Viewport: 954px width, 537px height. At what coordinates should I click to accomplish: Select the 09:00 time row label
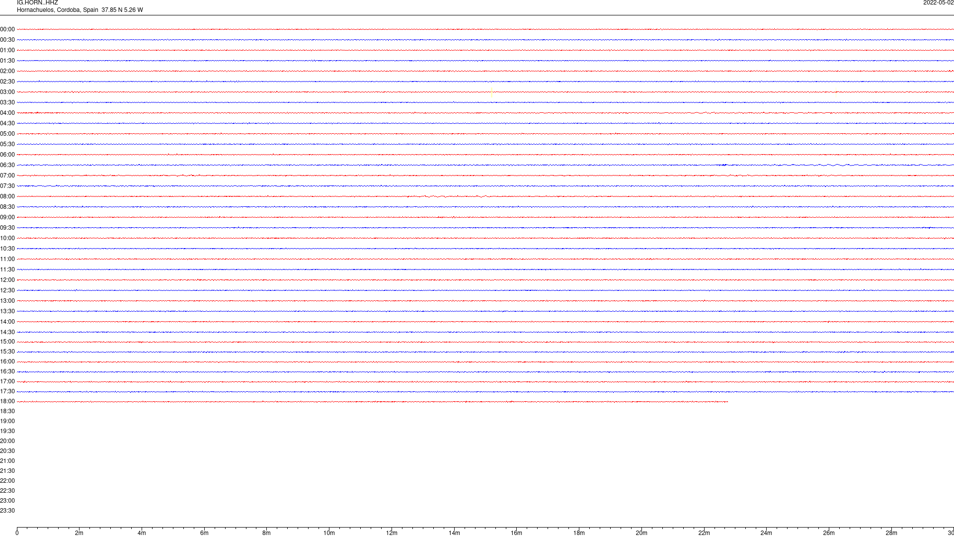click(7, 217)
